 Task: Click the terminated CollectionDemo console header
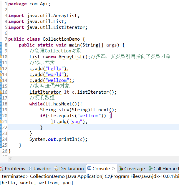click(x=89, y=176)
